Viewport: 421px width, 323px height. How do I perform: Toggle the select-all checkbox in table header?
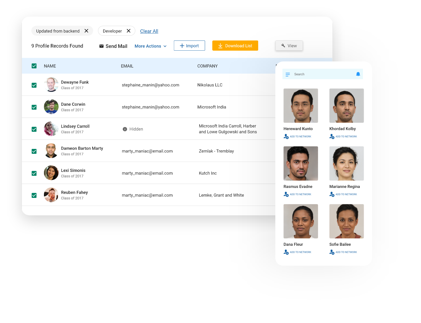click(34, 66)
